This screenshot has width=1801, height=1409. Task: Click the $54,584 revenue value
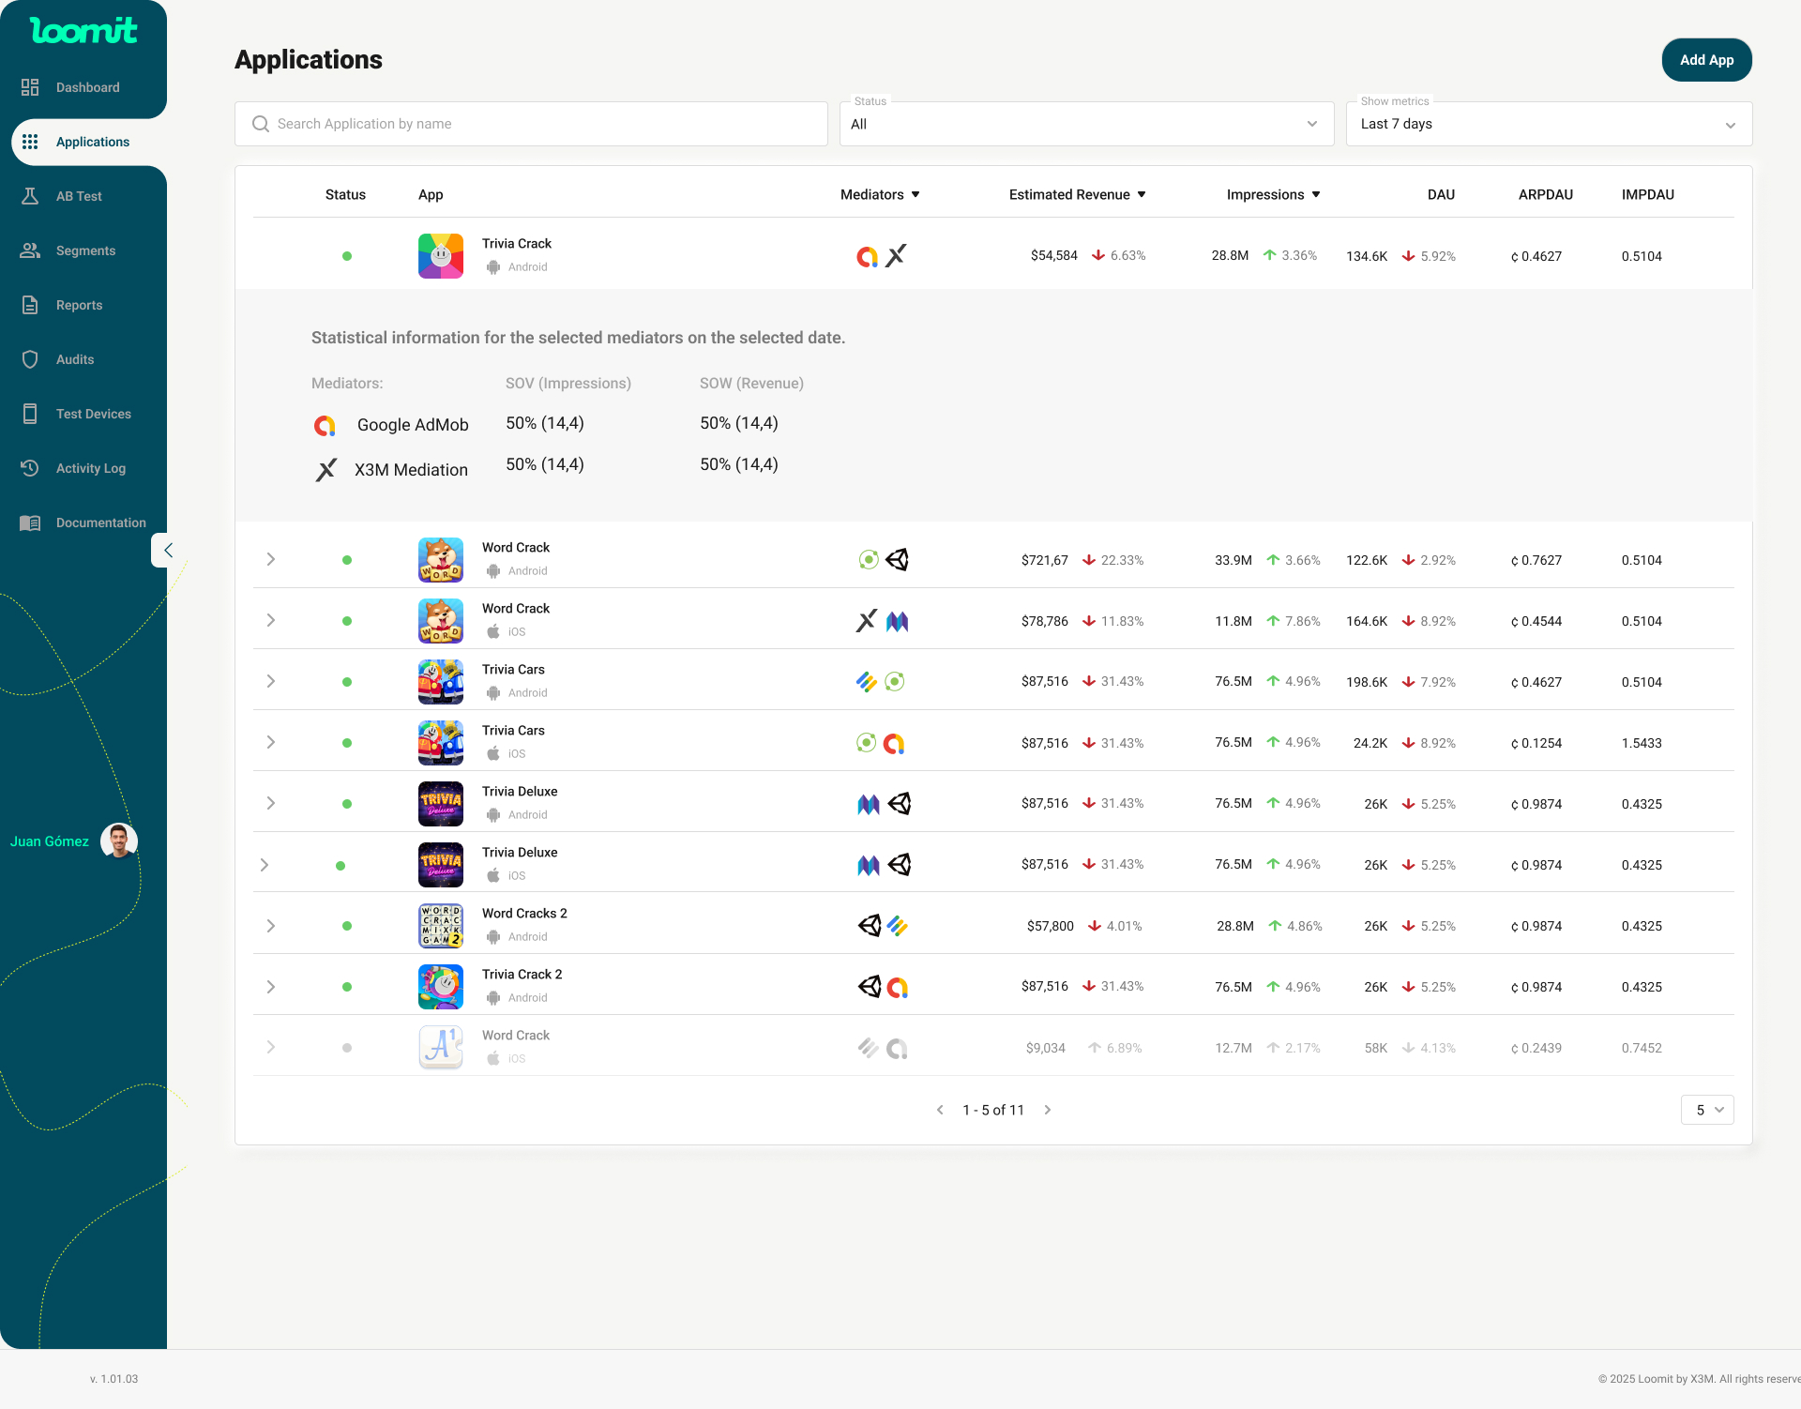[1054, 256]
